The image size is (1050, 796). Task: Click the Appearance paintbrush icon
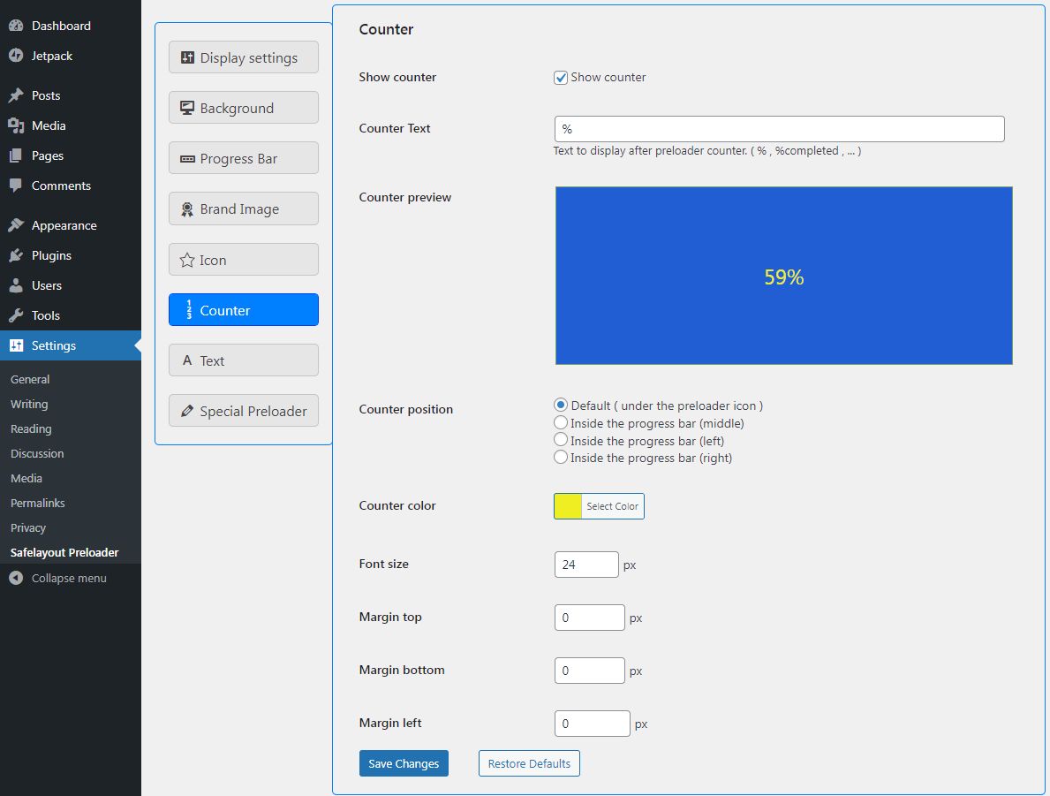15,225
